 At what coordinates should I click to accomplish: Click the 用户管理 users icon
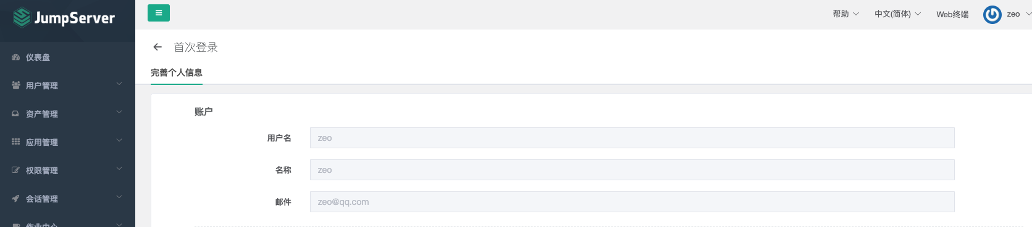click(x=15, y=86)
